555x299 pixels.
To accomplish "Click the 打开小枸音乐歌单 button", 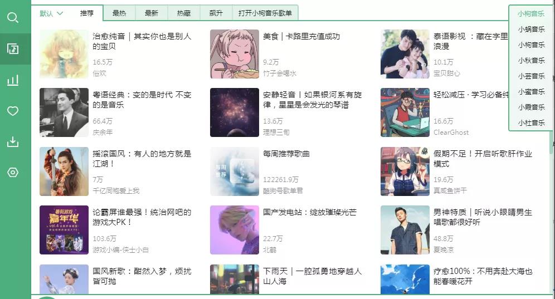I will pyautogui.click(x=265, y=13).
